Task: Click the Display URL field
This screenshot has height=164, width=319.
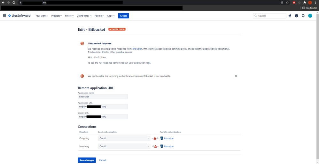Action: click(x=103, y=117)
